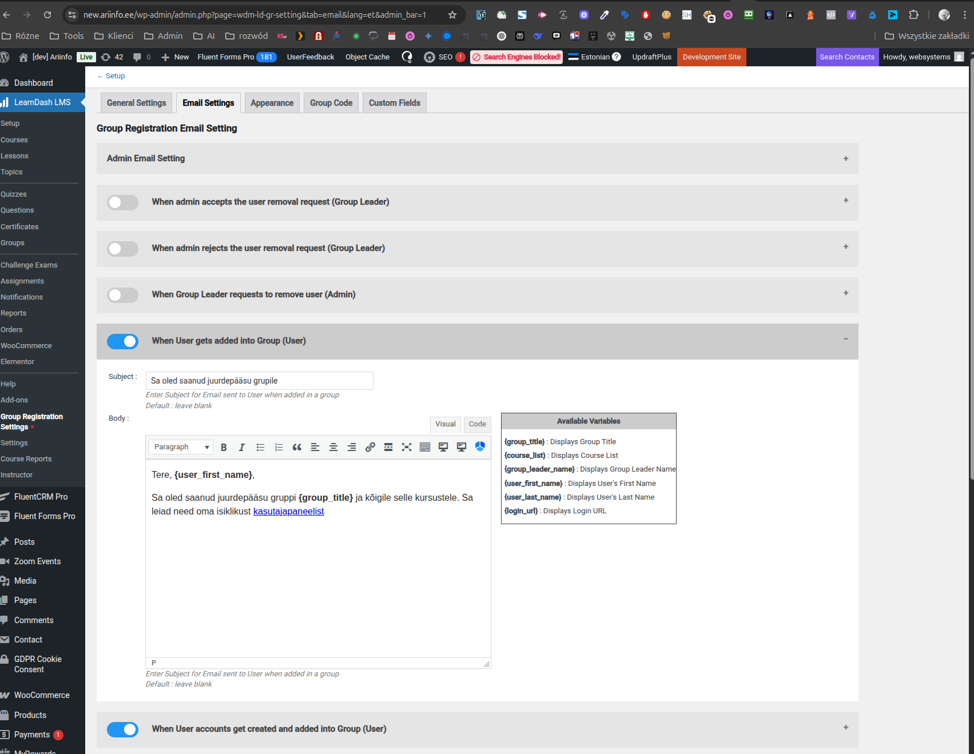The width and height of the screenshot is (974, 754).
Task: Click into the Subject input field
Action: click(x=260, y=381)
